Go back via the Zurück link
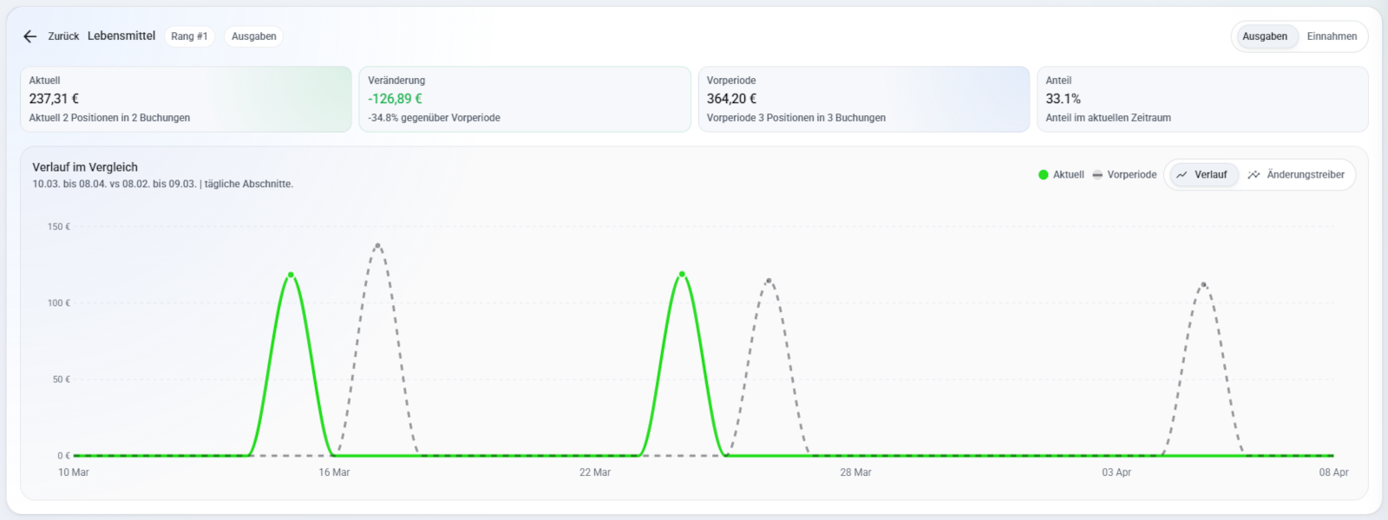This screenshot has height=520, width=1388. click(63, 36)
